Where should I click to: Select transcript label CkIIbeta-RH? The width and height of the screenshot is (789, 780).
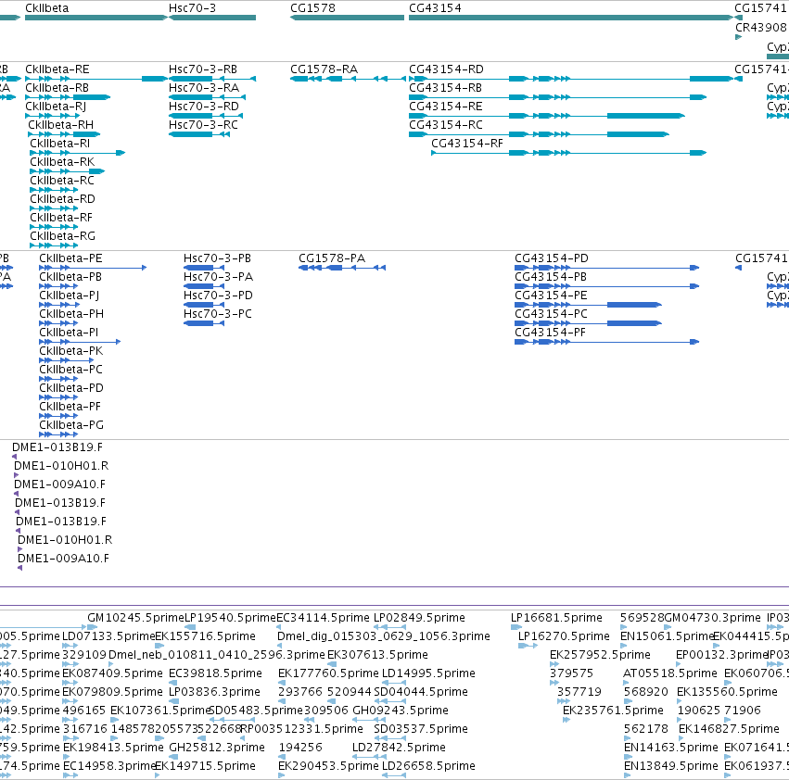tap(61, 125)
